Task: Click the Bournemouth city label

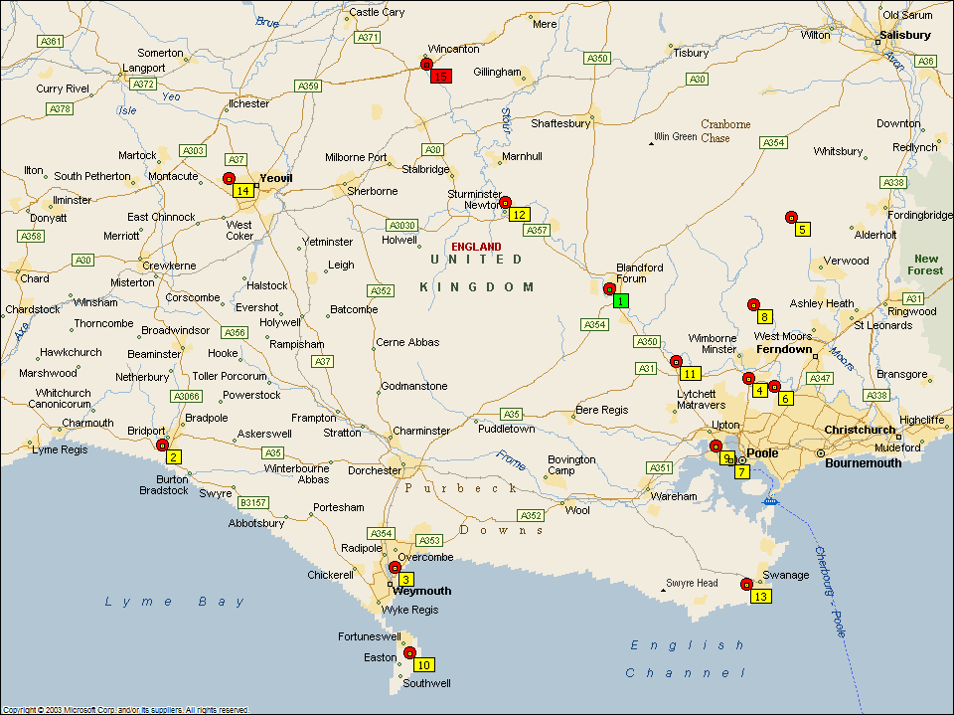Action: (x=864, y=462)
